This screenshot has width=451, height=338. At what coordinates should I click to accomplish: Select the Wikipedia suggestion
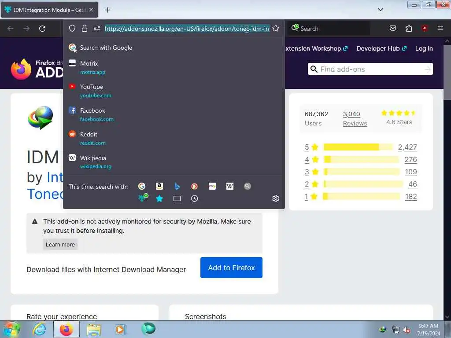174,162
